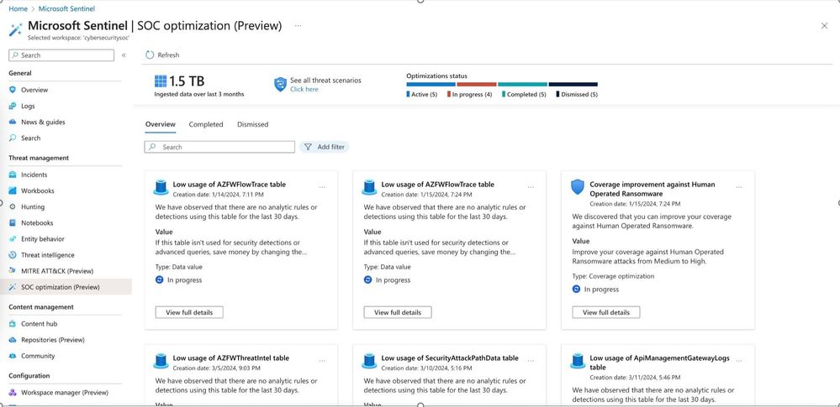Click the Add filter button
This screenshot has width=840, height=407.
point(325,147)
